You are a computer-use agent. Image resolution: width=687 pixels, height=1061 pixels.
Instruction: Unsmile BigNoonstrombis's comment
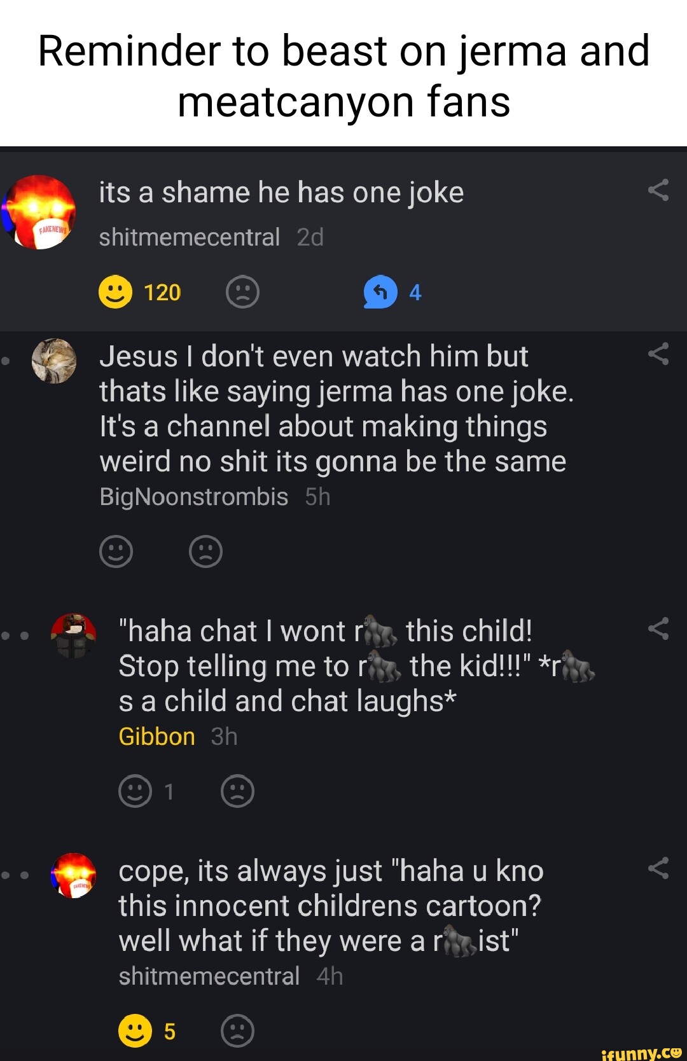click(x=205, y=551)
